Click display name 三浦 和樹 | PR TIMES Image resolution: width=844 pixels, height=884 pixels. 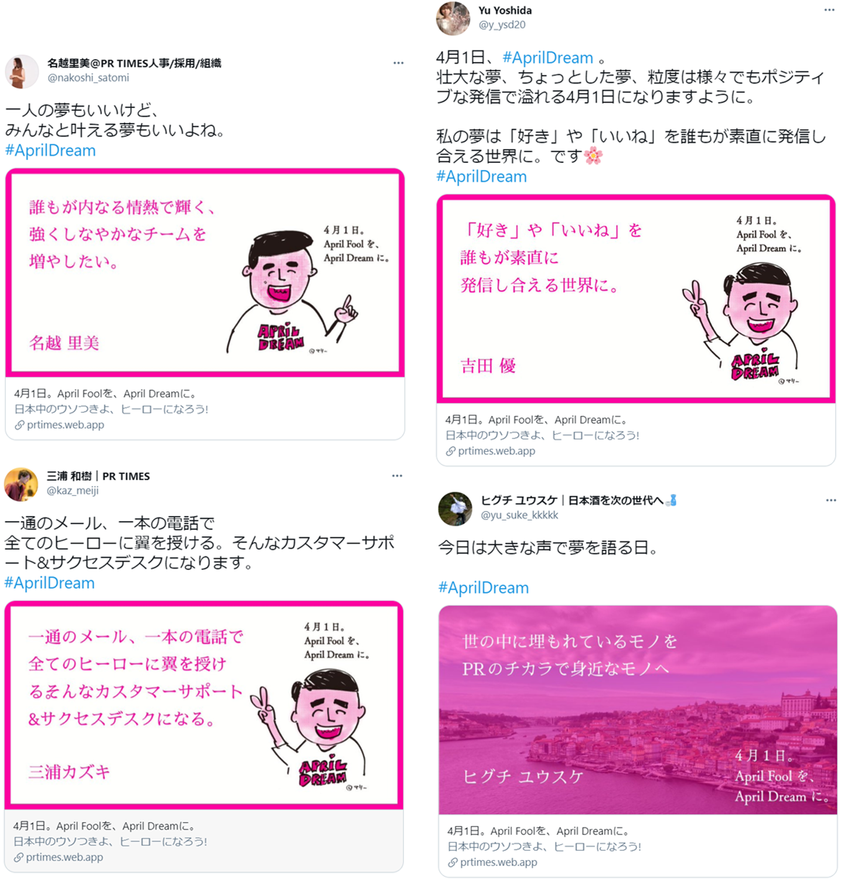point(98,476)
